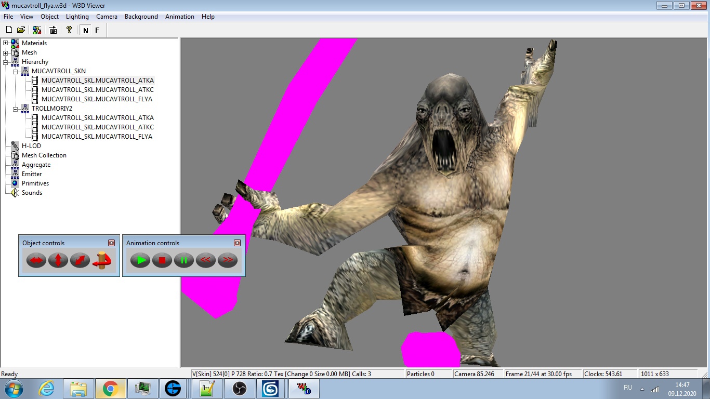This screenshot has width=710, height=399.
Task: Click the Primitives globe icon
Action: pyautogui.click(x=15, y=183)
